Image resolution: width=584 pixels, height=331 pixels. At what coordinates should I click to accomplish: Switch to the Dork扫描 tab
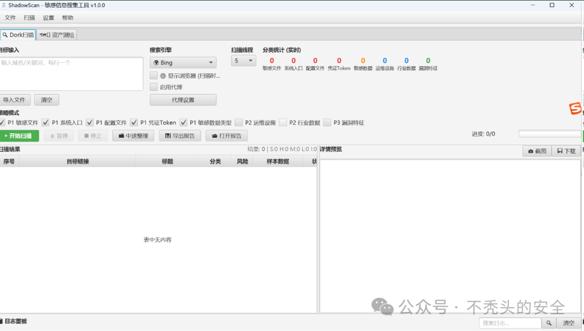tap(18, 35)
